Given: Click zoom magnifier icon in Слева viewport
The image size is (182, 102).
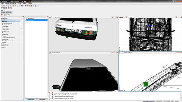Looking at the screenshot, I should pyautogui.click(x=176, y=53).
